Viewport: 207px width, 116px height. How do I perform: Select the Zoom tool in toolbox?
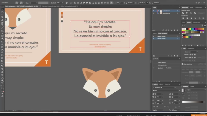2,83
